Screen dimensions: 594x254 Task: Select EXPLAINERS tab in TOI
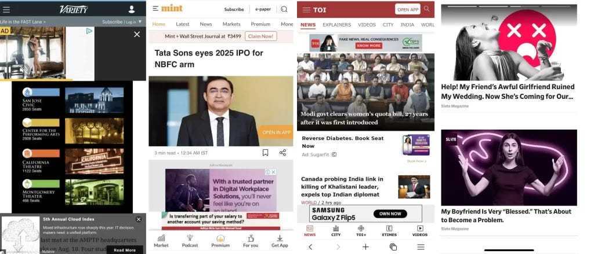click(337, 25)
